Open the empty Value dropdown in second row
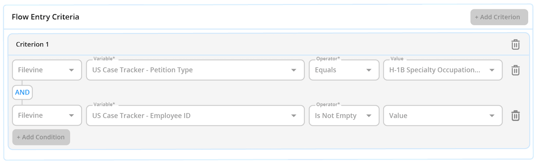The height and width of the screenshot is (167, 536). 443,115
